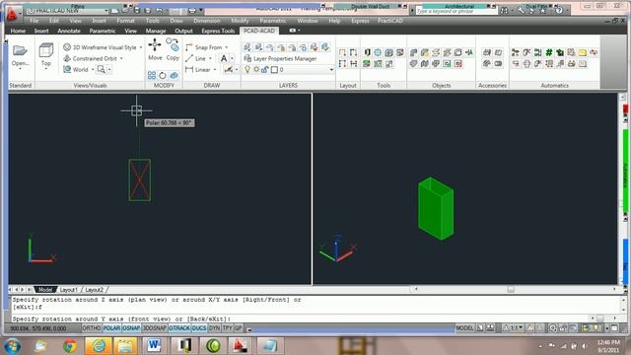This screenshot has width=631, height=355.
Task: Expand the 3D Wireframe Visual Style dropdown
Action: click(141, 47)
